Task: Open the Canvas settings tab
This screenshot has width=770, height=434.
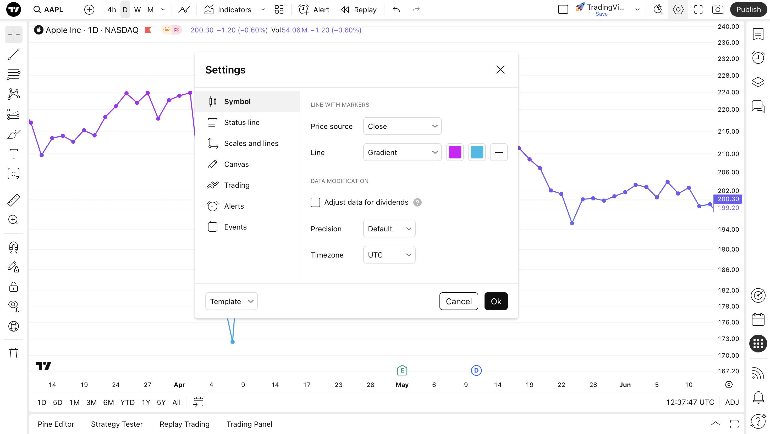Action: coord(236,164)
